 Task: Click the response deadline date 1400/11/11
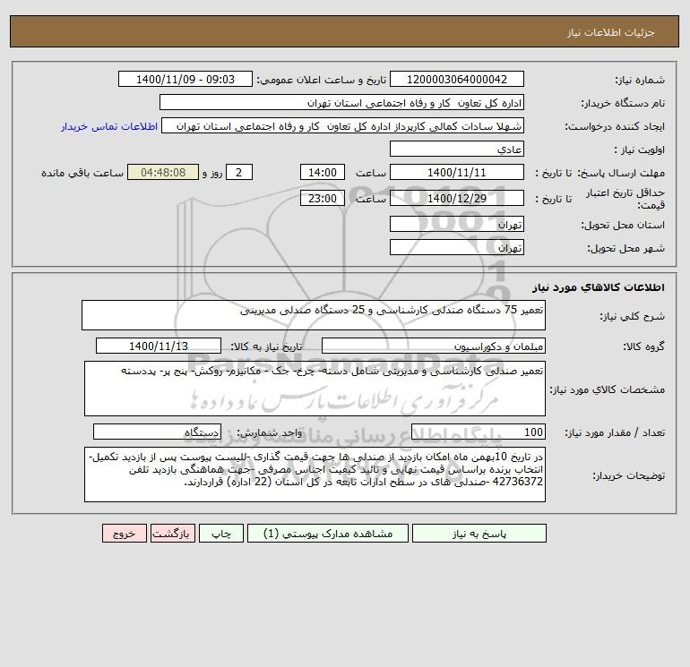[x=457, y=173]
